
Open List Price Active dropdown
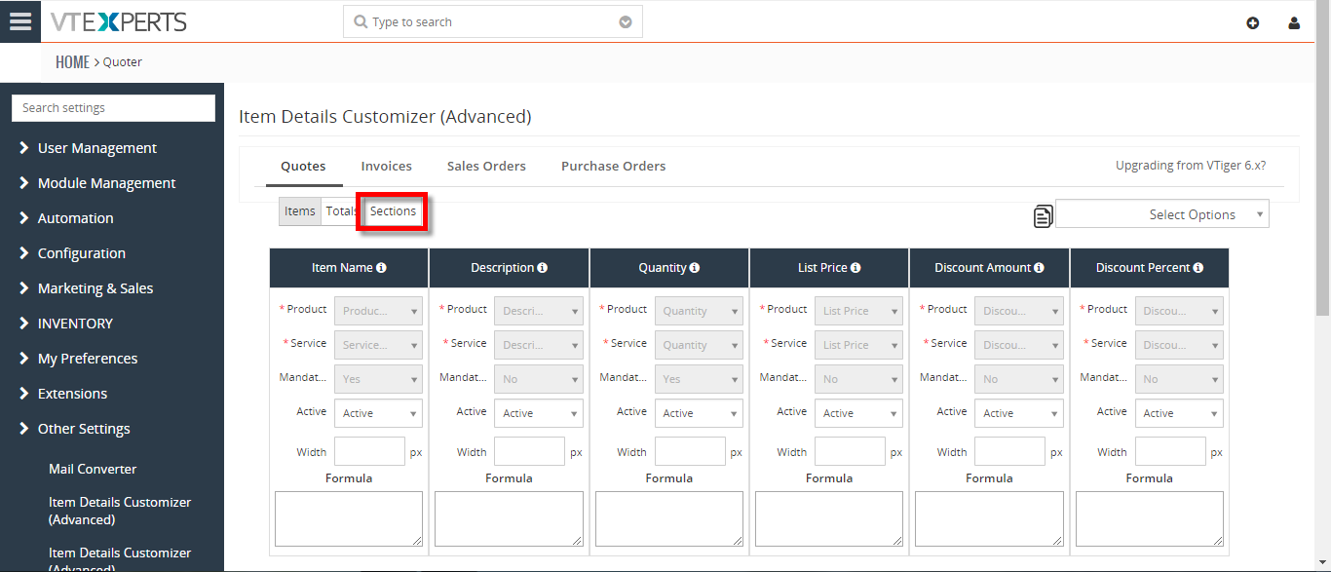858,413
